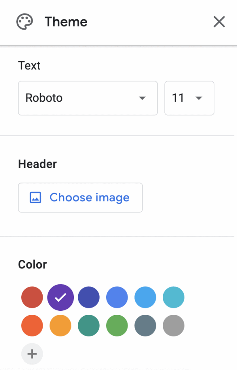The width and height of the screenshot is (237, 370).
Task: Select the slate gray theme color
Action: (145, 325)
